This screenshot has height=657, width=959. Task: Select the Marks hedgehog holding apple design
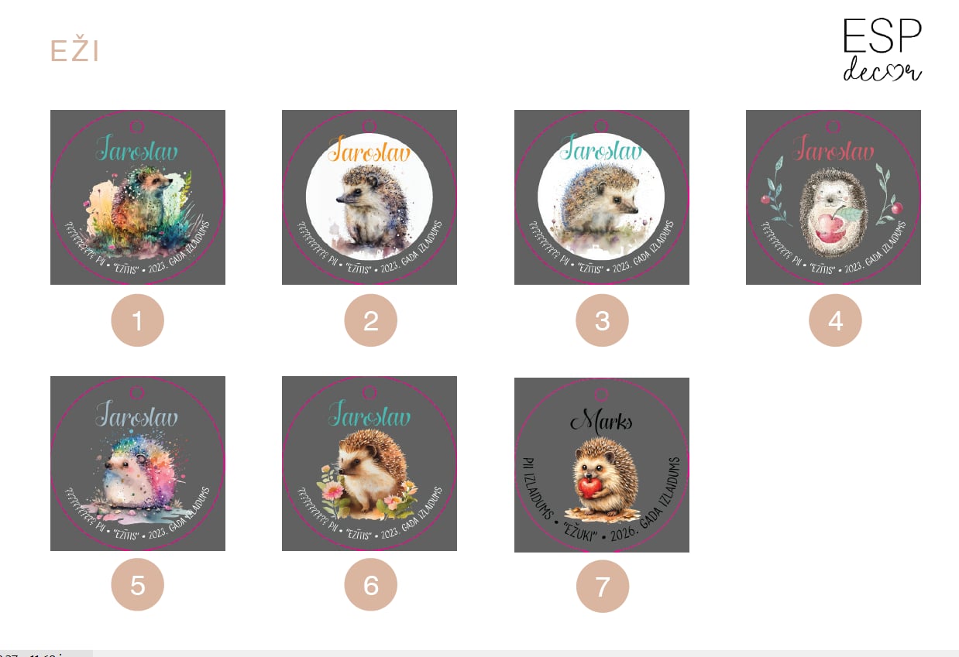[602, 465]
